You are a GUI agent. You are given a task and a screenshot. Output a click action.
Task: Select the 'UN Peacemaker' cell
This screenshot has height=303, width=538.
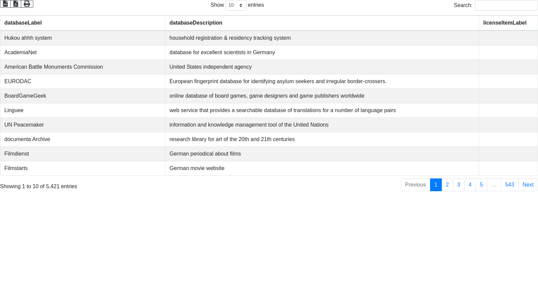(83, 125)
